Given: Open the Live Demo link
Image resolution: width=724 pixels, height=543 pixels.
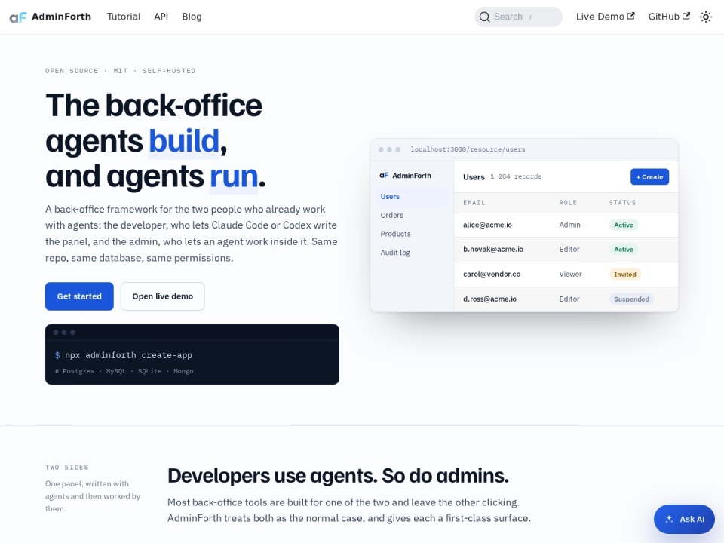Looking at the screenshot, I should pos(605,17).
